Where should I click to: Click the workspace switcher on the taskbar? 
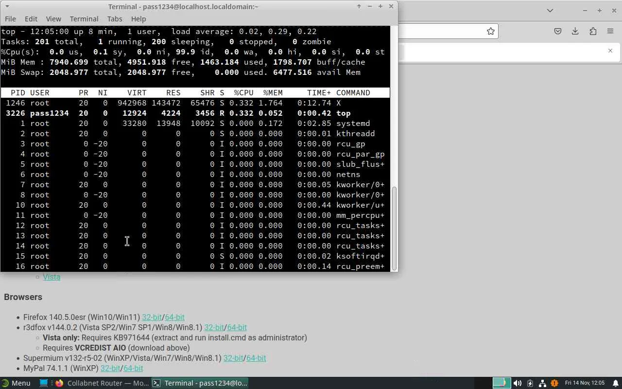point(502,383)
